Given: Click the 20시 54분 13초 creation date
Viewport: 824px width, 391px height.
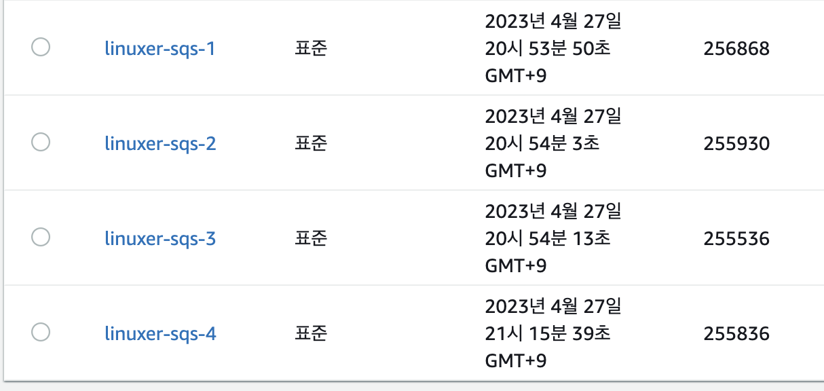Looking at the screenshot, I should tap(547, 239).
